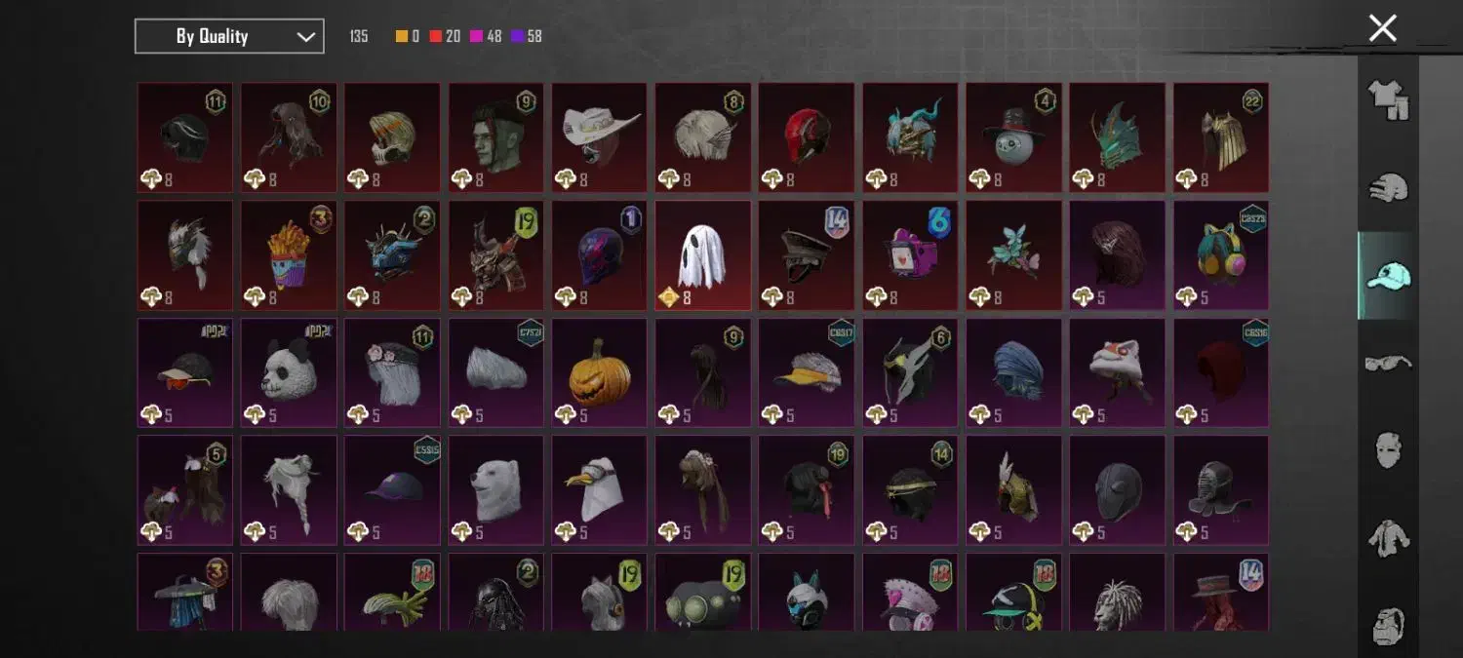
Task: Open the By Quality sort dropdown
Action: pos(229,36)
